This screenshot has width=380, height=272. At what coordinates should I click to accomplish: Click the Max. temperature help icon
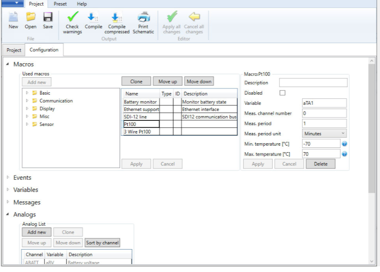[x=344, y=154]
